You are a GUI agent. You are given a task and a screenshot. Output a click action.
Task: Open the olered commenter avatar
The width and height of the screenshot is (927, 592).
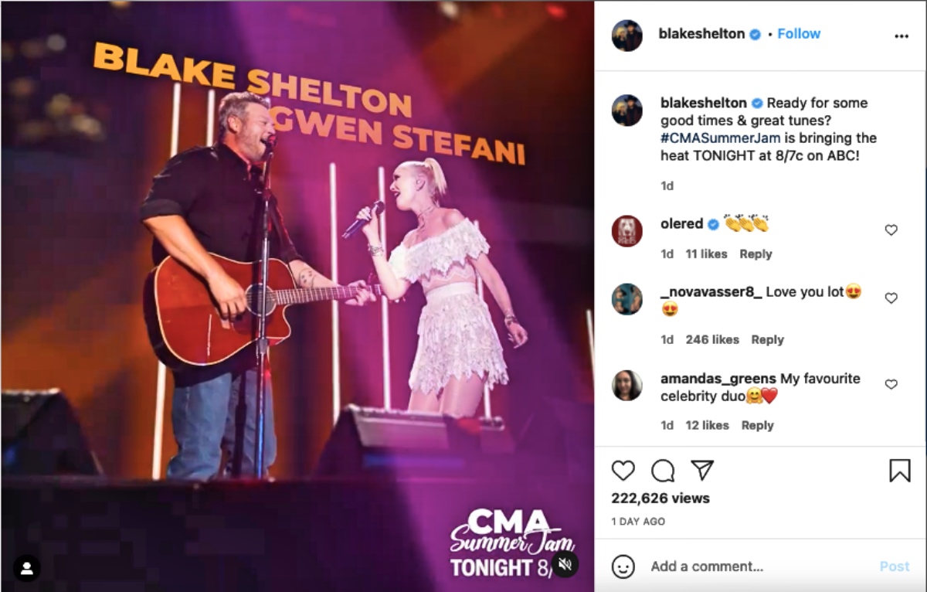click(627, 231)
